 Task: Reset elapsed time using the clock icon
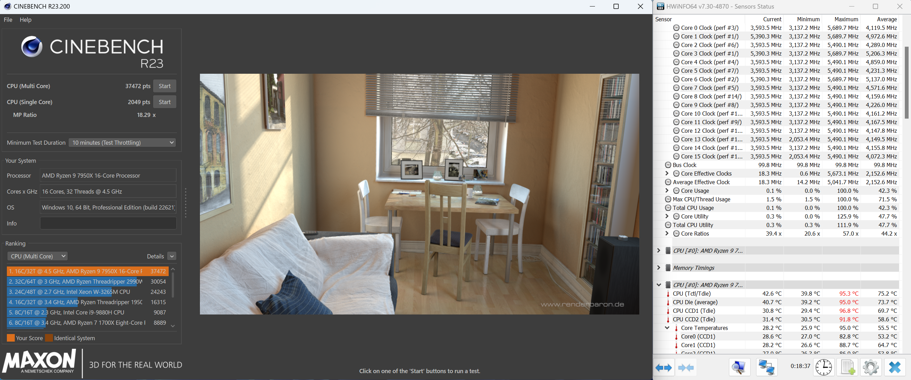point(824,368)
